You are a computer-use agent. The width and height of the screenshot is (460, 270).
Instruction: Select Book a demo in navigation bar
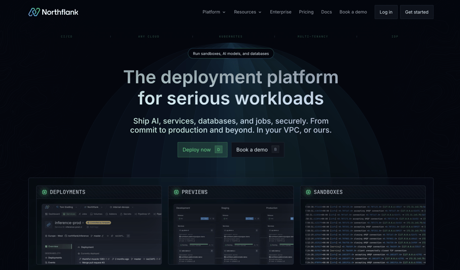353,12
